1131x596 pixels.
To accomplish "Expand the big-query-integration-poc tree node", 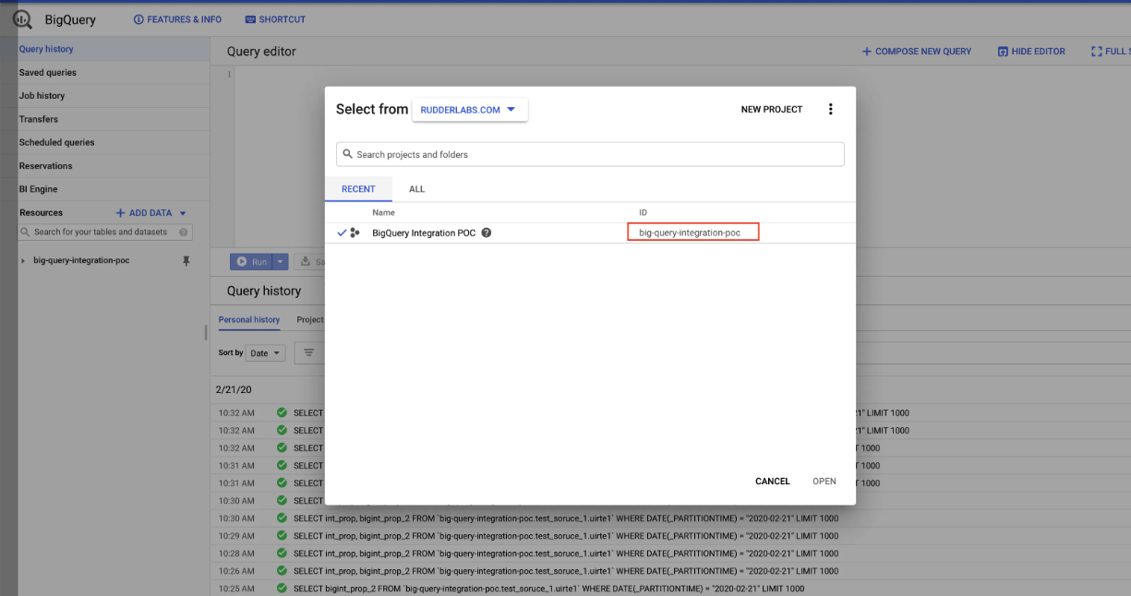I will point(24,261).
